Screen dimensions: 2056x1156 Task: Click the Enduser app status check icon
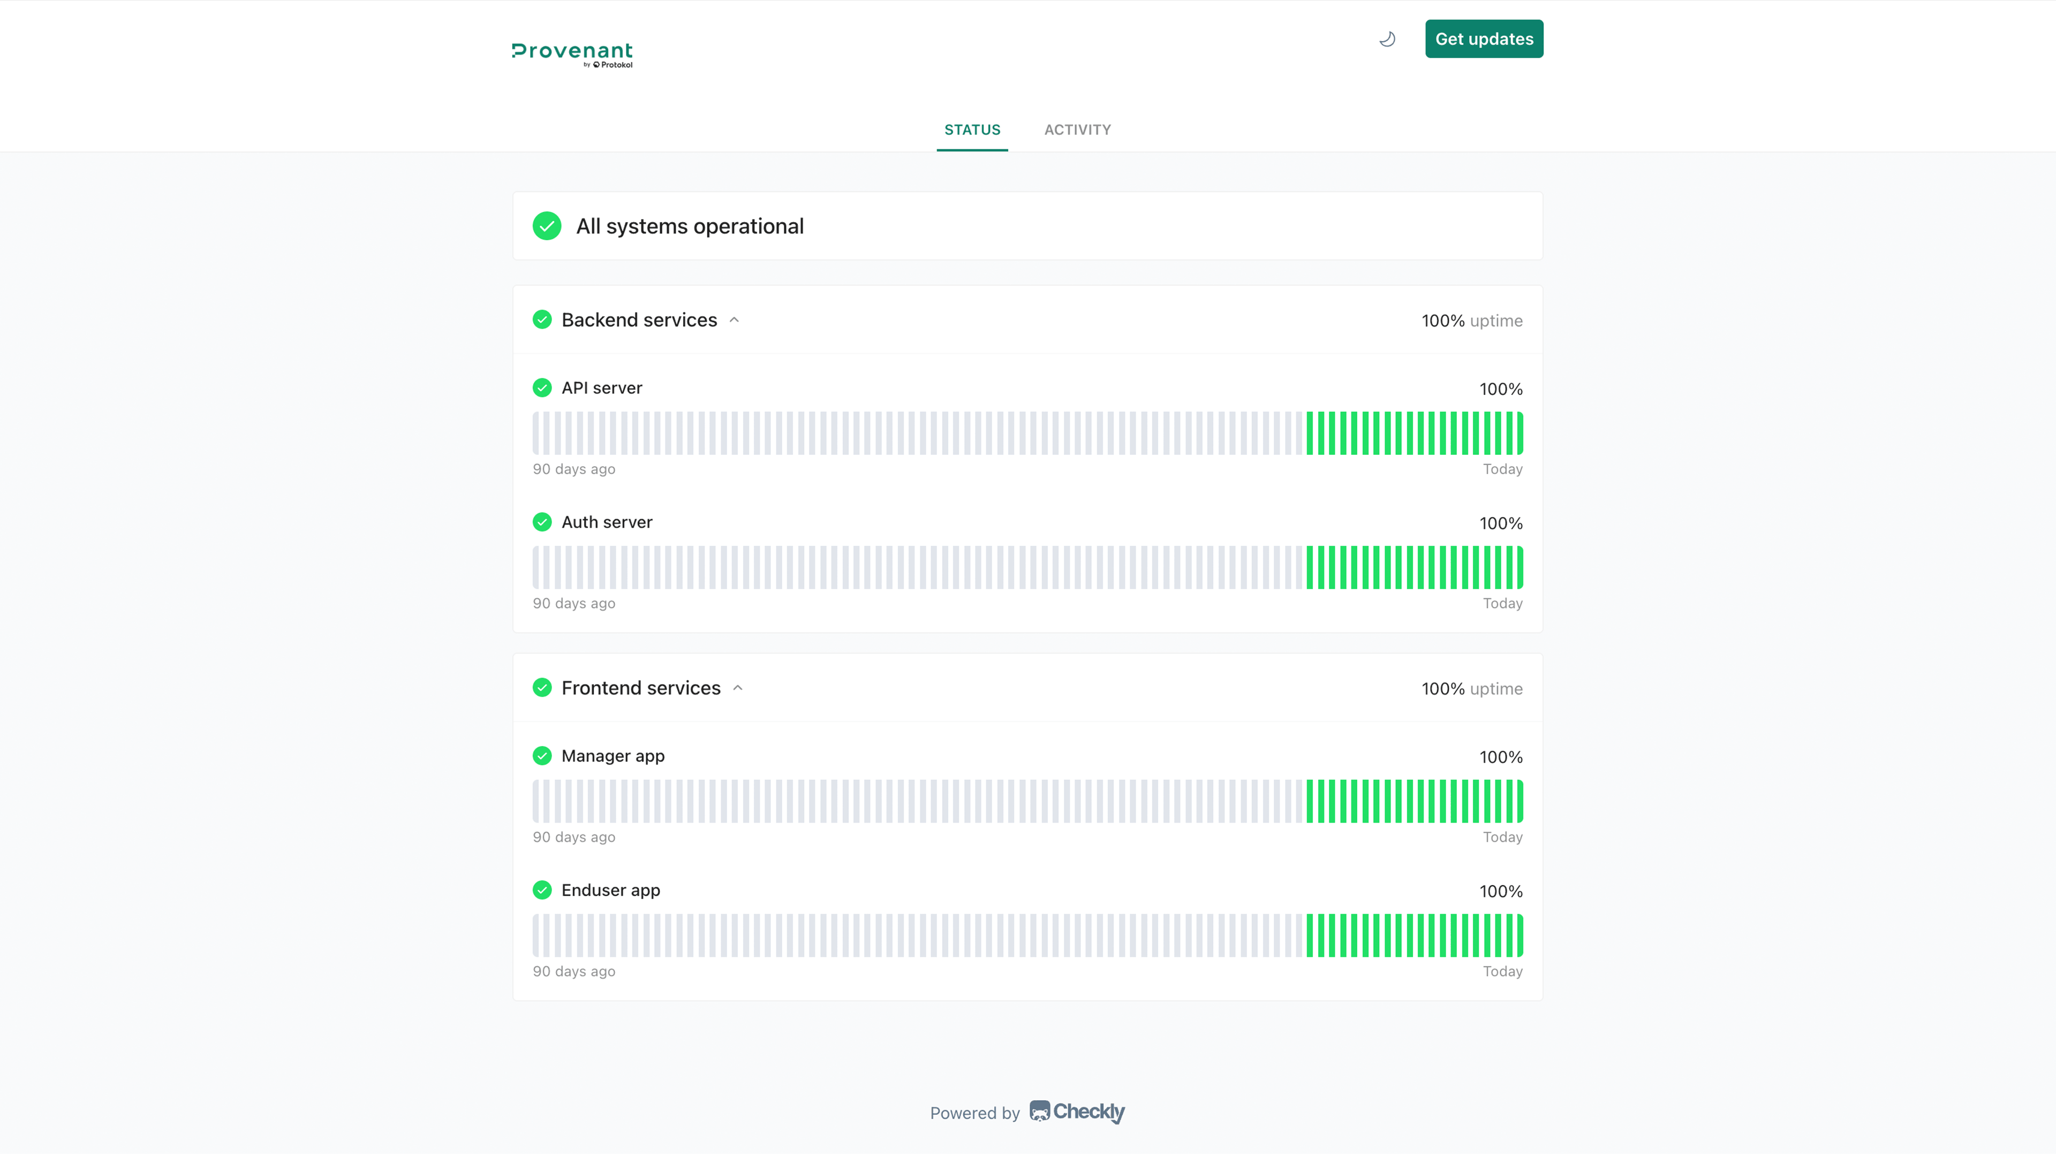[x=542, y=889]
